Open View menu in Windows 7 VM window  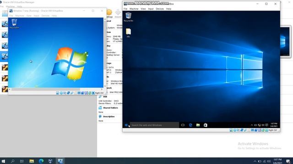[x=29, y=16]
